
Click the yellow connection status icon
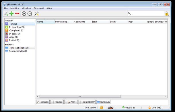(x=102, y=107)
